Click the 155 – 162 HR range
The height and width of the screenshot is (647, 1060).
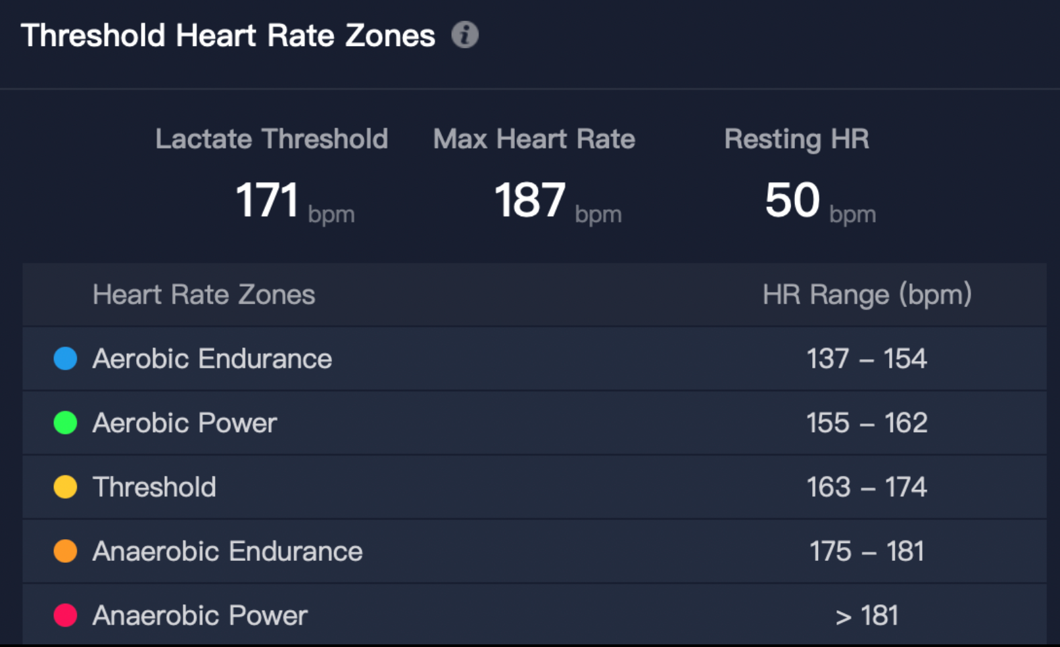(867, 423)
